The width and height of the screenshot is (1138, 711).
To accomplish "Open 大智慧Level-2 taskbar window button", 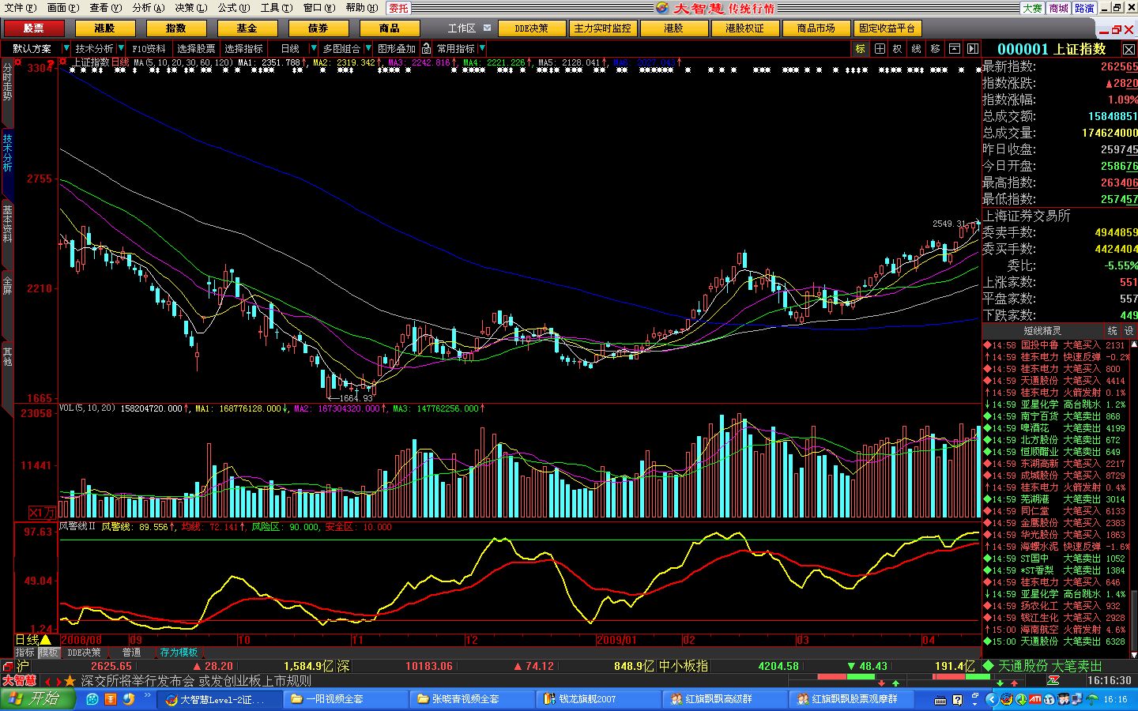I will [220, 699].
